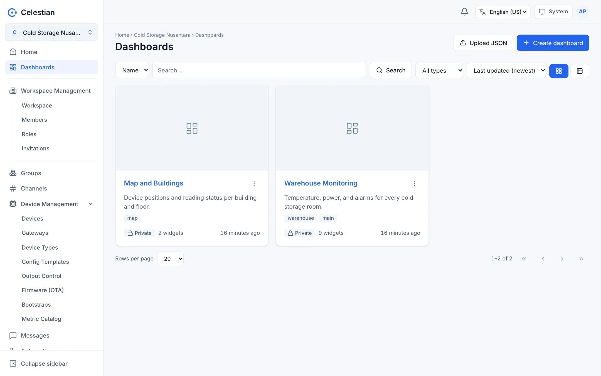Change the rows per page value
Image resolution: width=601 pixels, height=376 pixels.
click(170, 259)
